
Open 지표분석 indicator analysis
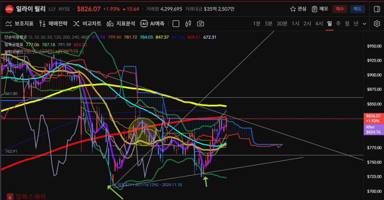coord(121,24)
